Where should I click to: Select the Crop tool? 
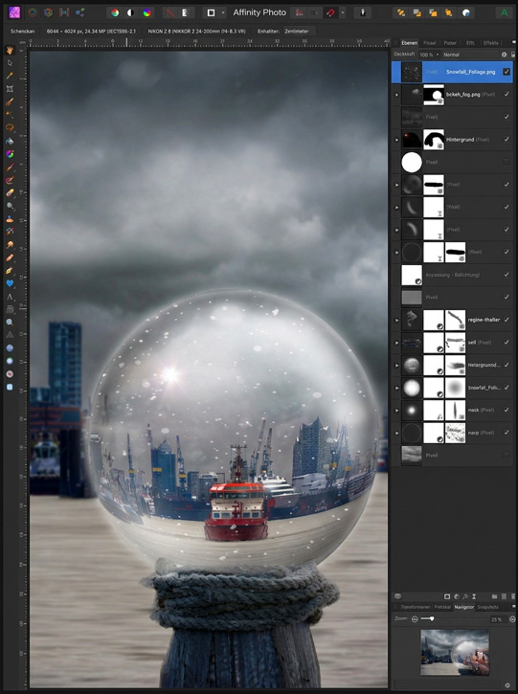10,89
